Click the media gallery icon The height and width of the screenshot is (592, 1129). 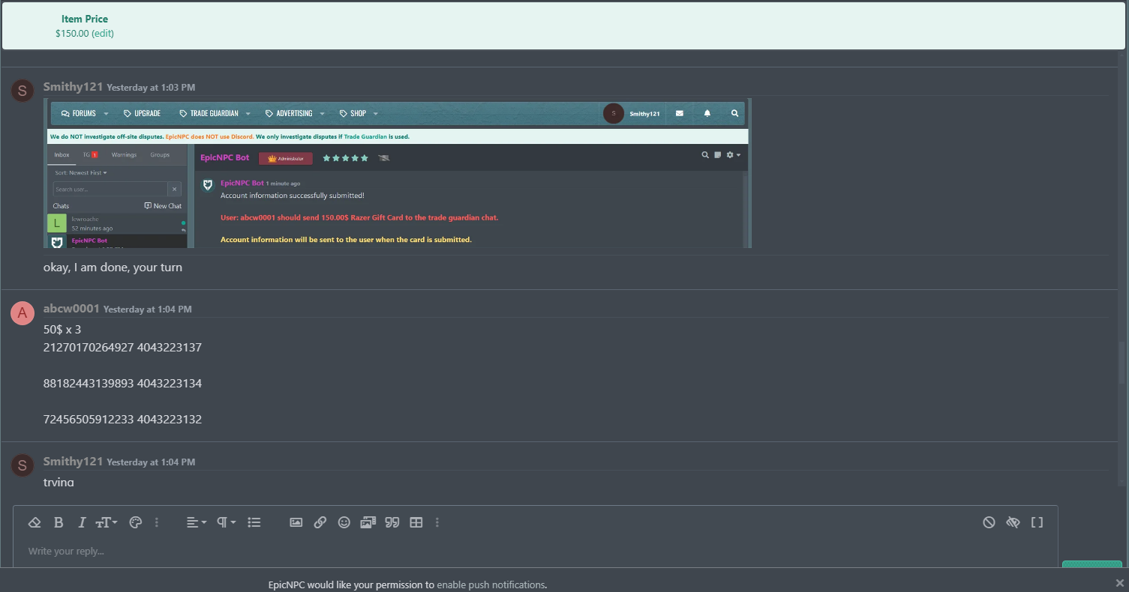368,522
